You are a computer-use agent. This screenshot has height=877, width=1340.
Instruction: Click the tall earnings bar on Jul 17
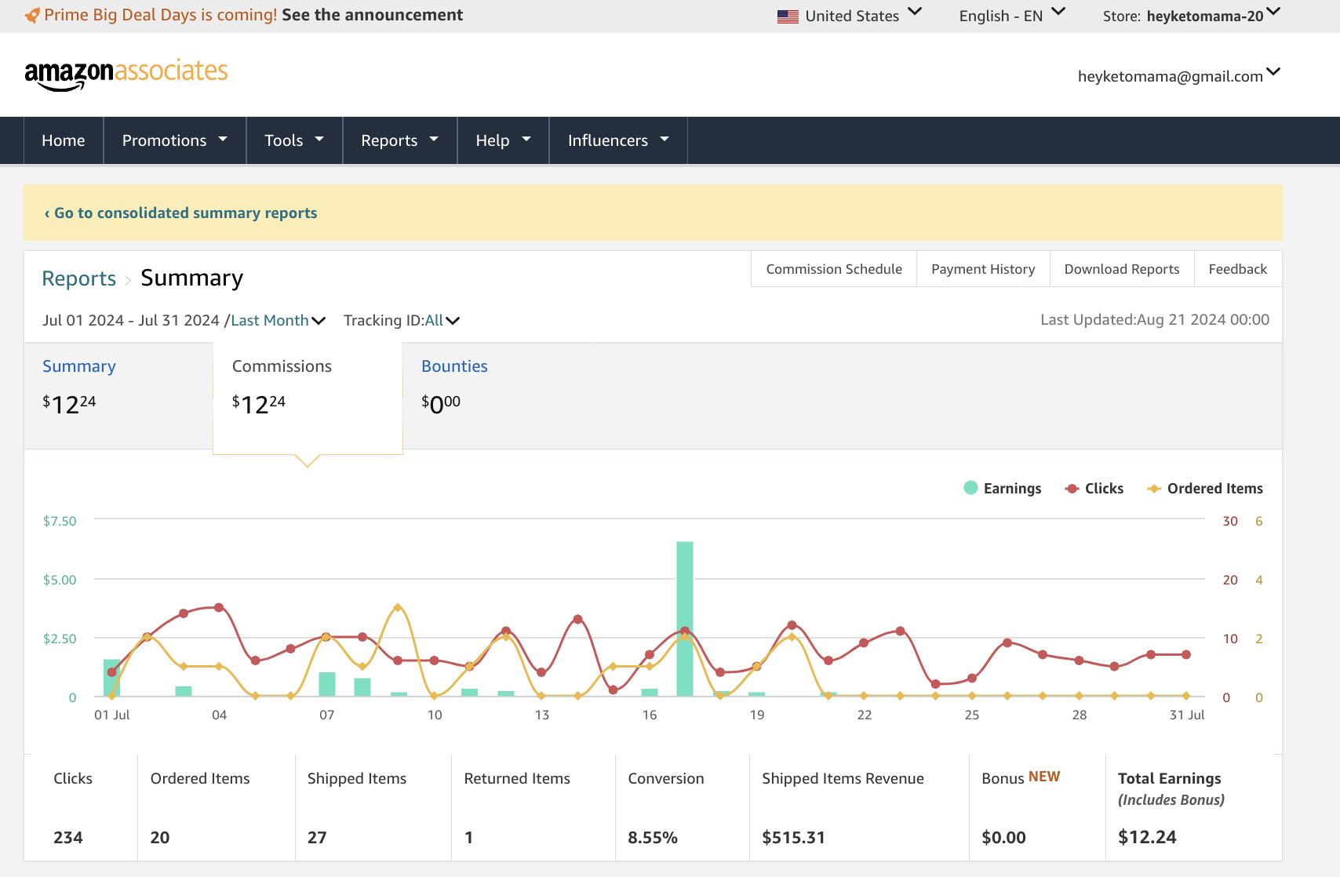tap(685, 619)
